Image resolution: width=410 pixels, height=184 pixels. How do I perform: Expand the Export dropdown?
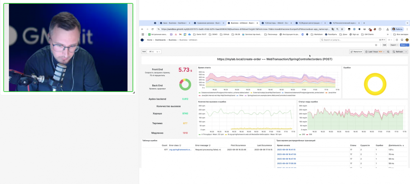394,45
